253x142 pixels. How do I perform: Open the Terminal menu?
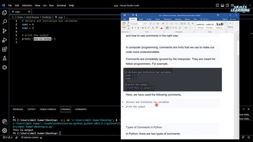[61, 5]
